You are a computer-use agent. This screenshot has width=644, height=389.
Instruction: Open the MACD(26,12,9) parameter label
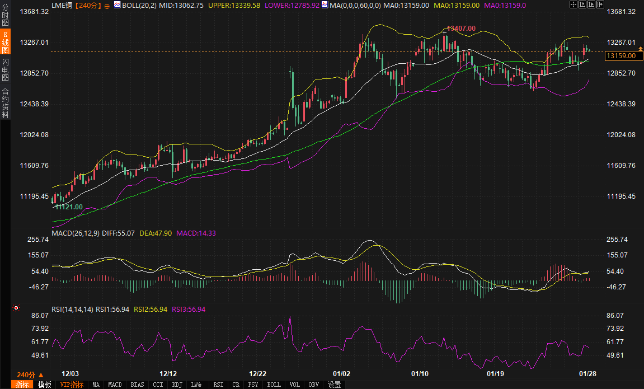[76, 233]
